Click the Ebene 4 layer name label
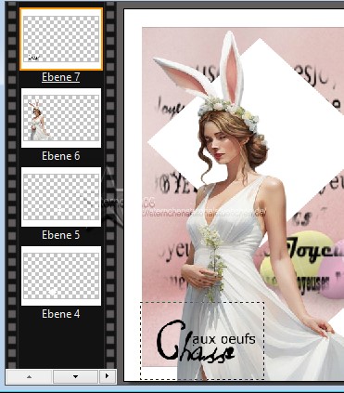The width and height of the screenshot is (344, 393). coord(61,314)
